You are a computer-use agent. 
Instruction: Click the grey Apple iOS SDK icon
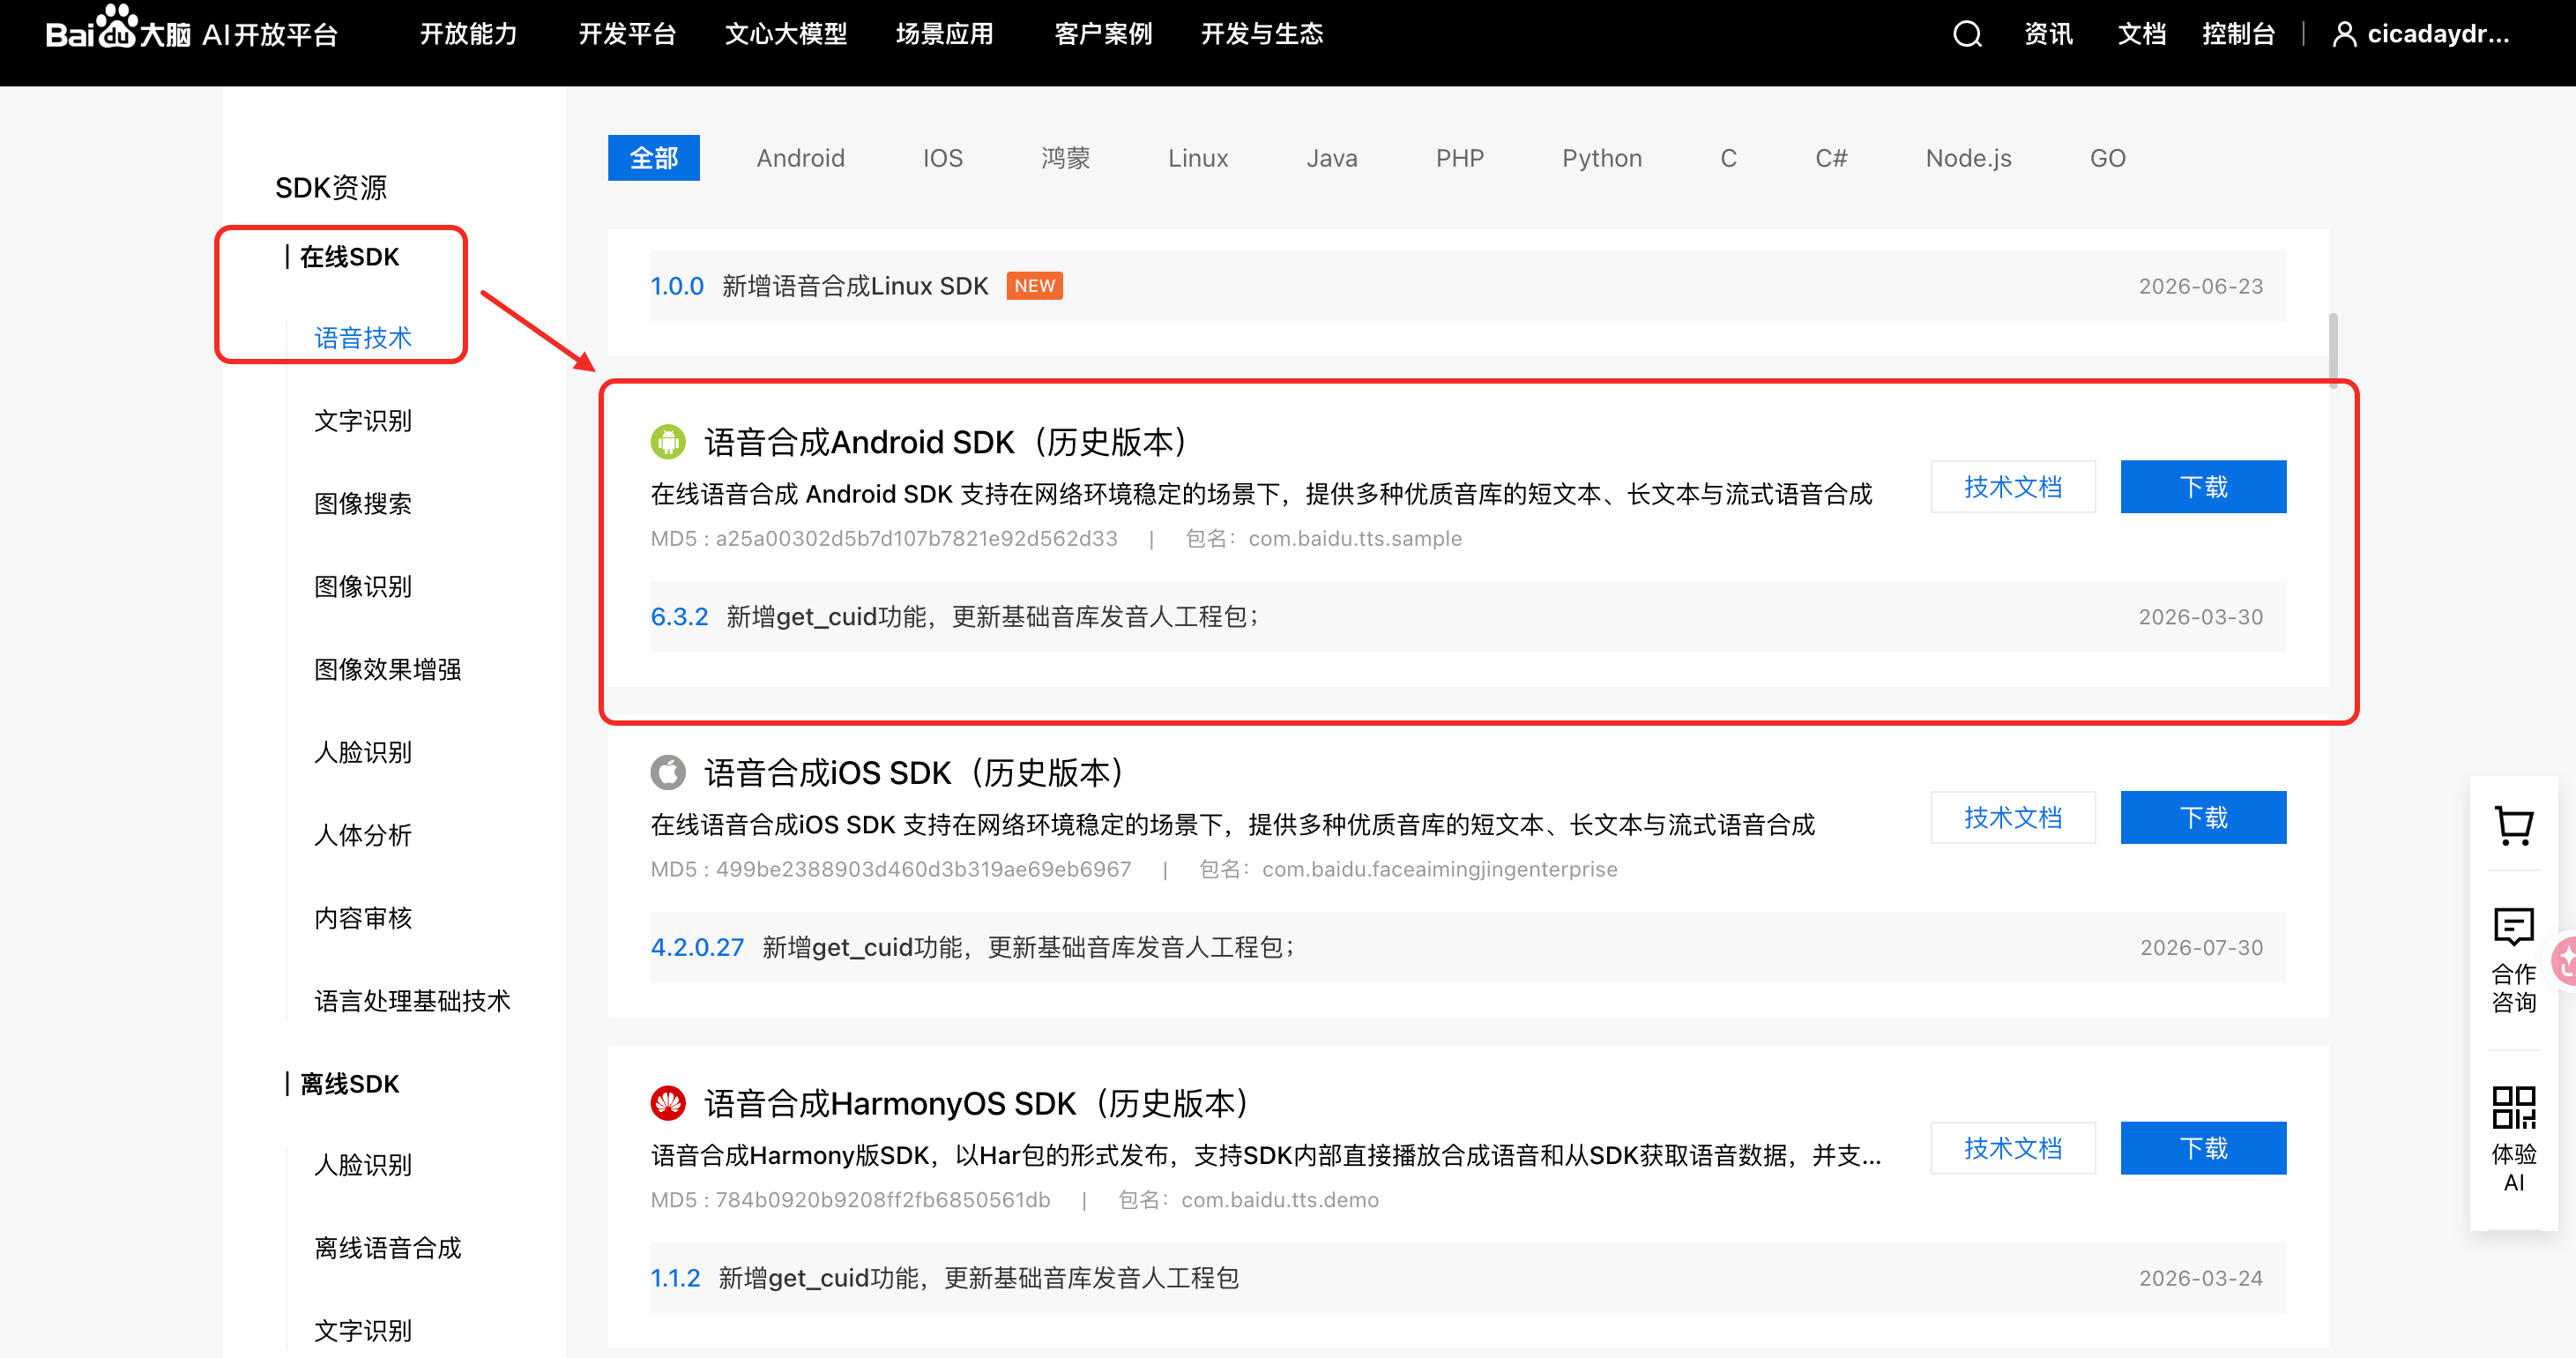[x=668, y=772]
